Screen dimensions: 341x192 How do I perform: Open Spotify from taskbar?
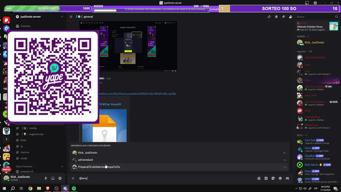(74, 189)
